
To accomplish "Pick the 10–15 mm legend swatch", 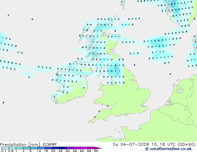I will coord(41,148).
